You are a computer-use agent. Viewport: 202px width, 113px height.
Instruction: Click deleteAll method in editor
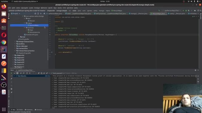coord(67,52)
